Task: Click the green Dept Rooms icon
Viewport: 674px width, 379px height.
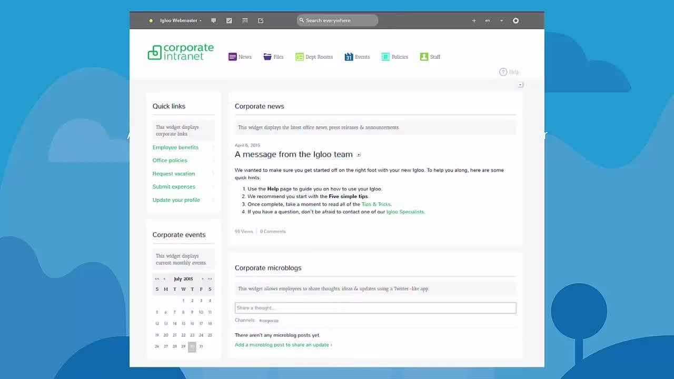Action: tap(300, 57)
